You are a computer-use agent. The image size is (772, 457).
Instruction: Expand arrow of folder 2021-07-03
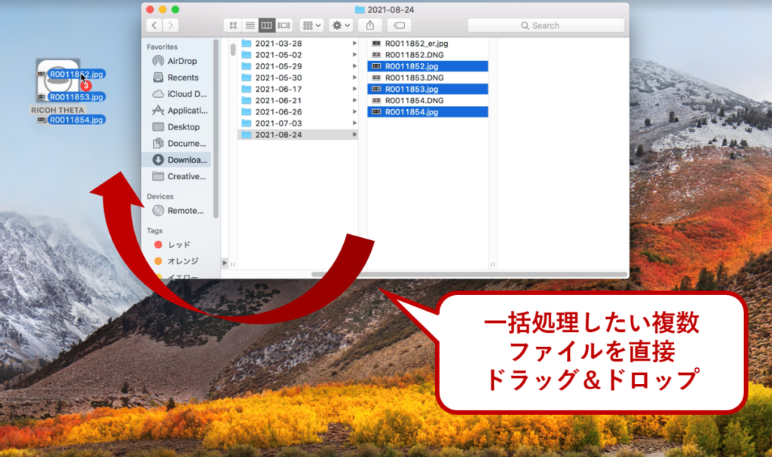tap(354, 123)
